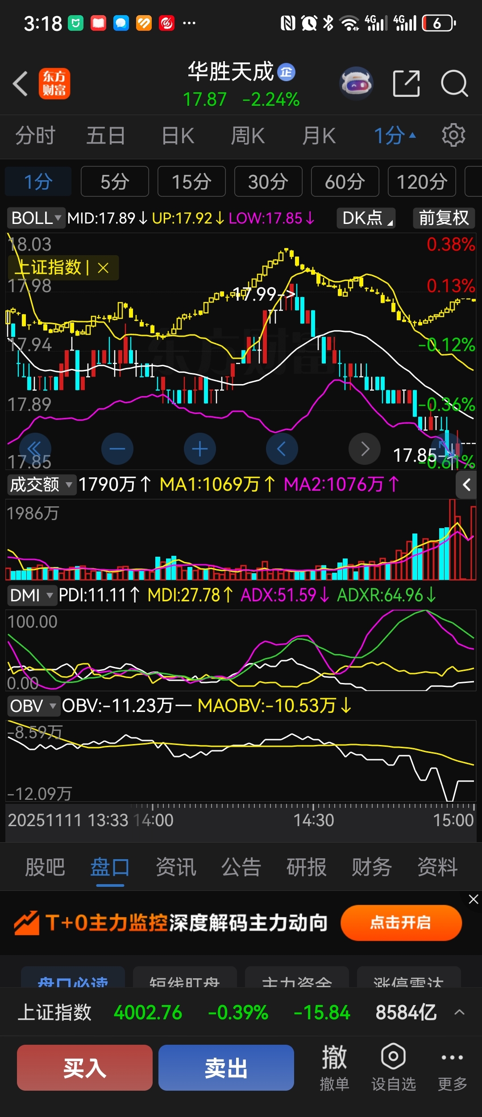The height and width of the screenshot is (1117, 482).
Task: Remove the 上证指数 overlay with X
Action: point(103,268)
